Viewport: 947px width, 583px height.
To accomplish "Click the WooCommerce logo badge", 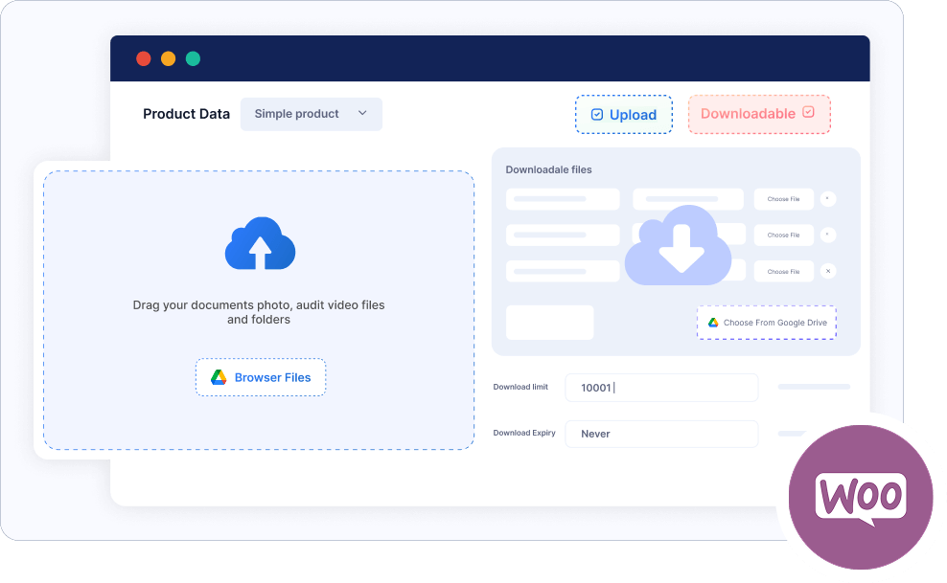I will (860, 497).
